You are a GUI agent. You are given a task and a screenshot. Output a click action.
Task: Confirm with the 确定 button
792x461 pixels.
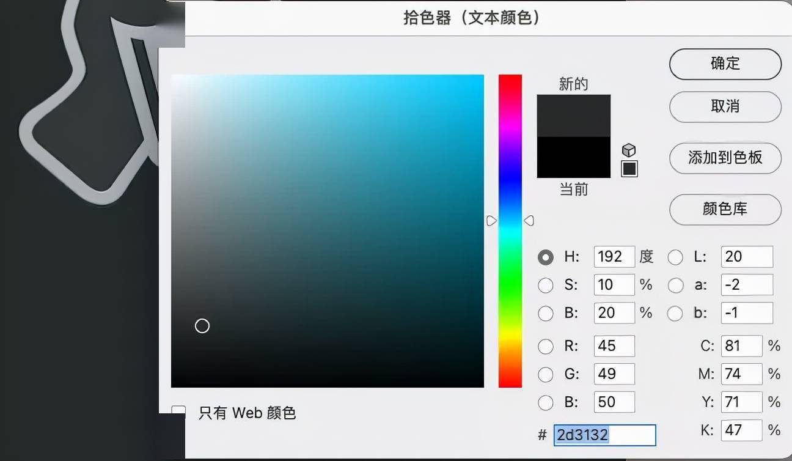pos(725,64)
